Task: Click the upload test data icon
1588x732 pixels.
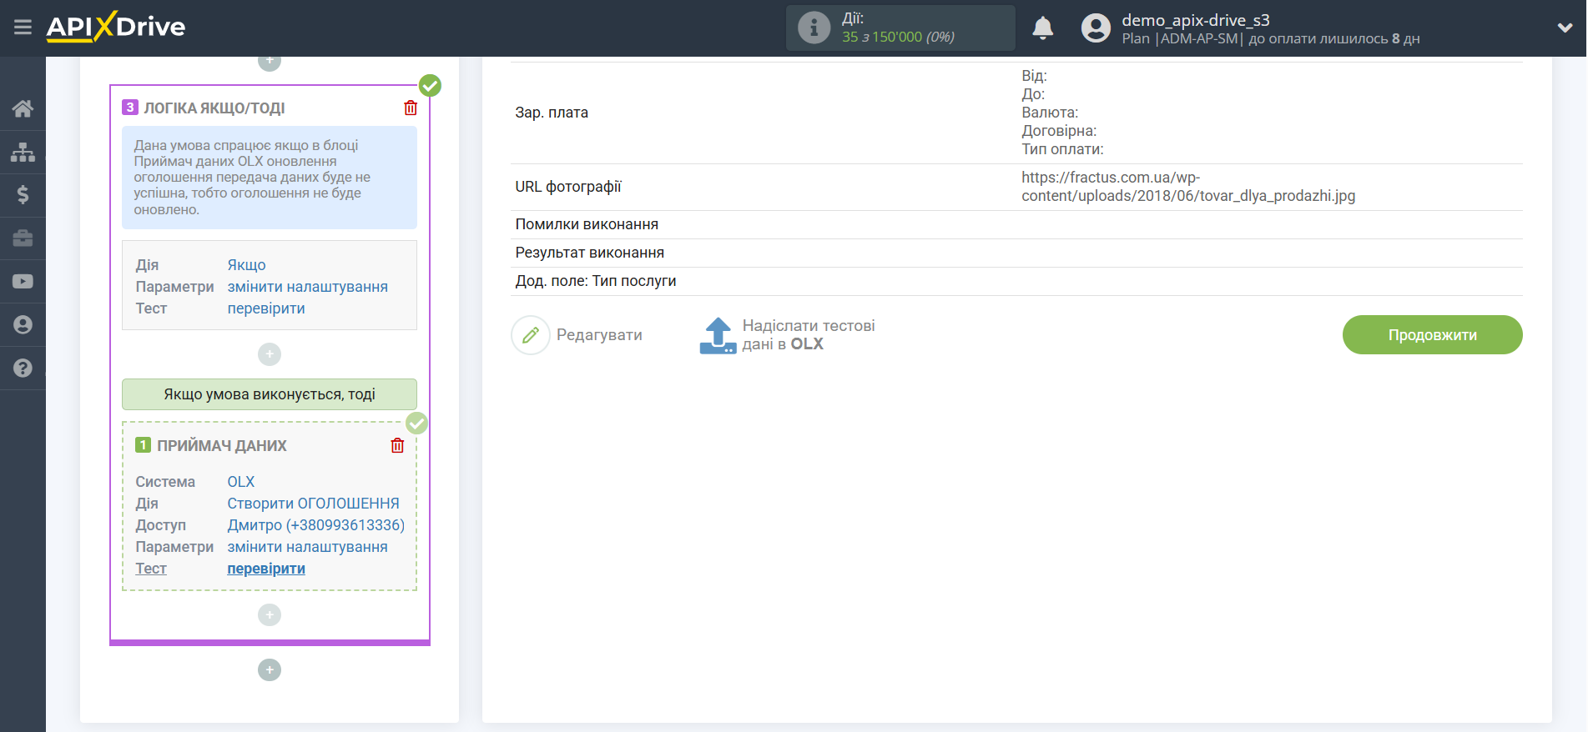Action: (x=718, y=335)
